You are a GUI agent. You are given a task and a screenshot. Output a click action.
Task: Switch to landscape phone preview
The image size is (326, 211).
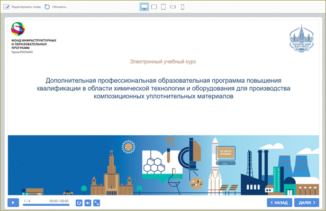[173, 7]
